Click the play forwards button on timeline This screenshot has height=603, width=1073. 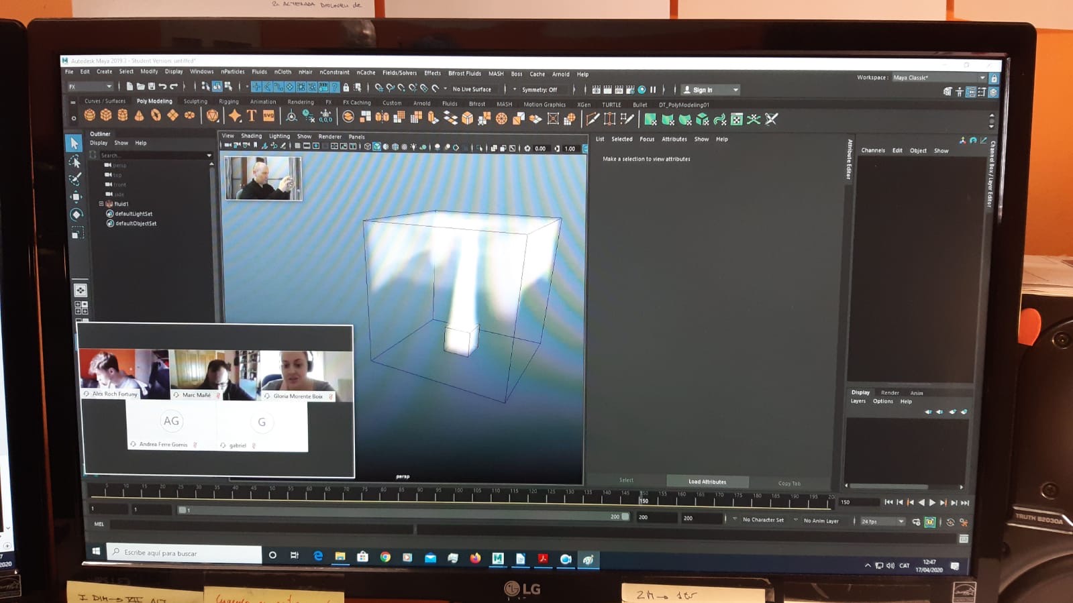932,502
